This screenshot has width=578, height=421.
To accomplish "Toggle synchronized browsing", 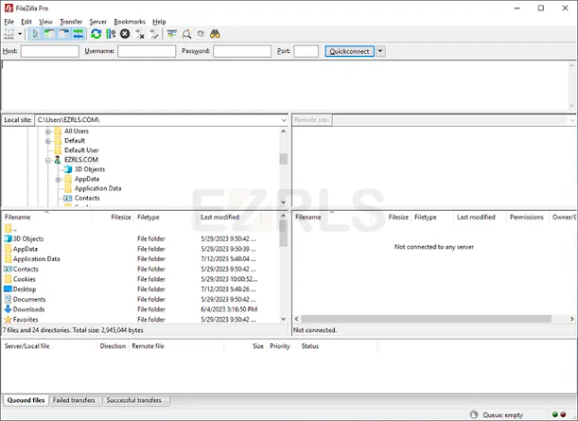I will 201,34.
